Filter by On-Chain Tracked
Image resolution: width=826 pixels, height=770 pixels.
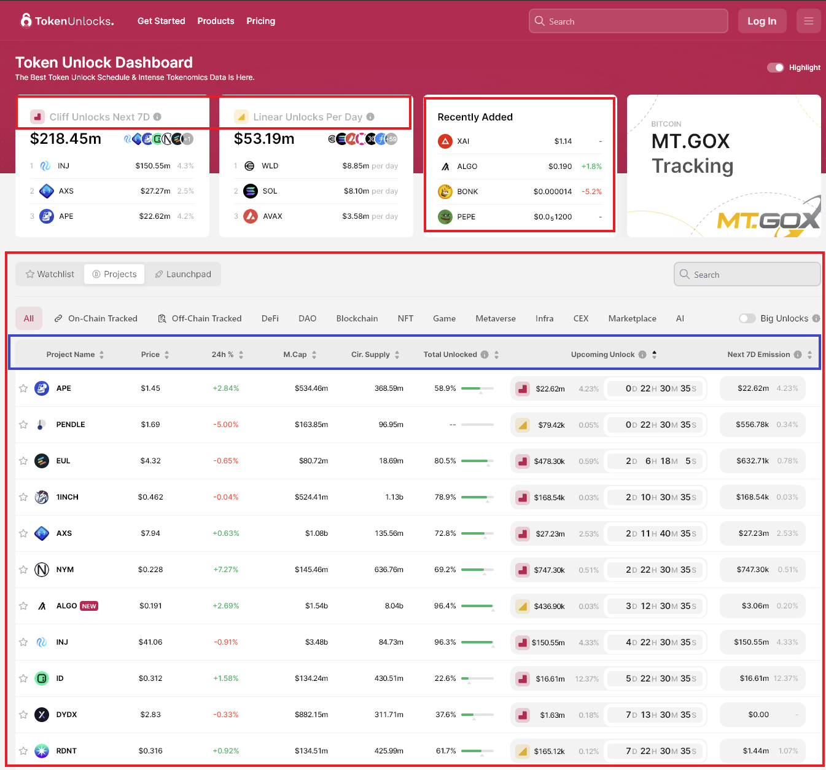coord(96,318)
